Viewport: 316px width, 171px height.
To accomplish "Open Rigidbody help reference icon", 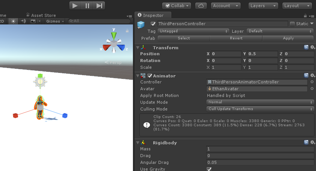I will [306, 142].
